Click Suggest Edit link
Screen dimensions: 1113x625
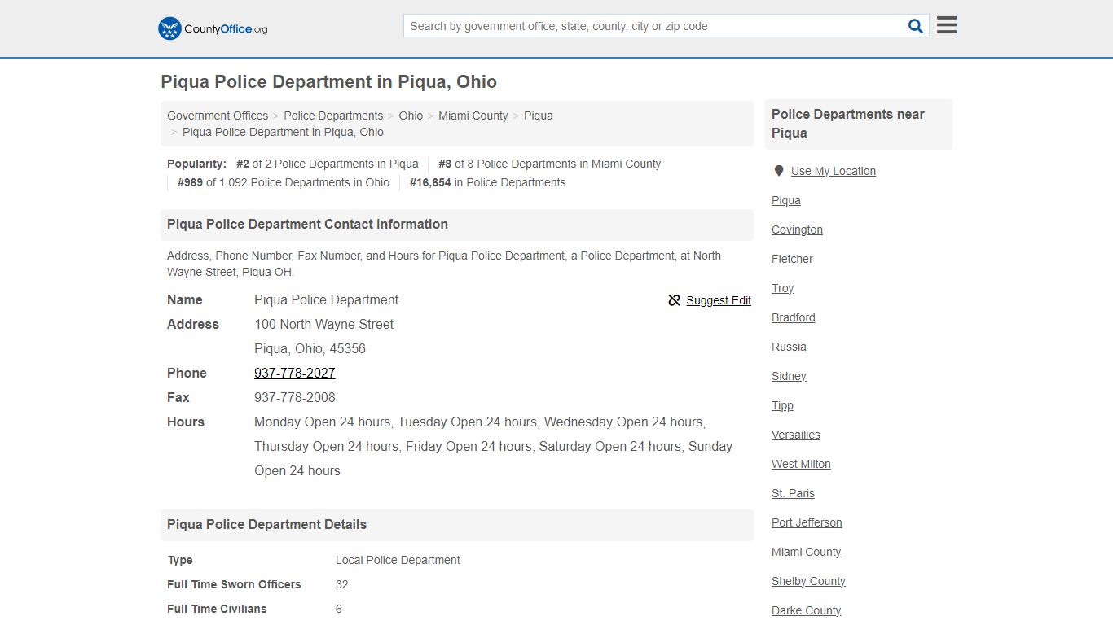point(719,300)
